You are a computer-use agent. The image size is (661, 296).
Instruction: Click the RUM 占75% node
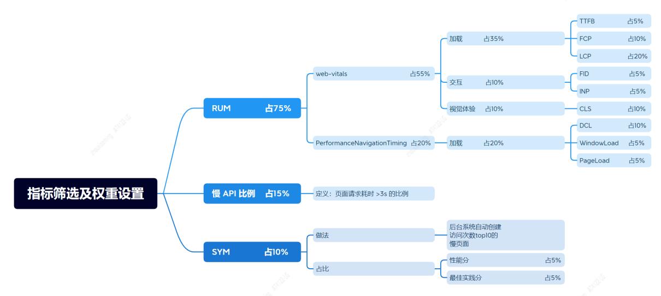coord(252,108)
